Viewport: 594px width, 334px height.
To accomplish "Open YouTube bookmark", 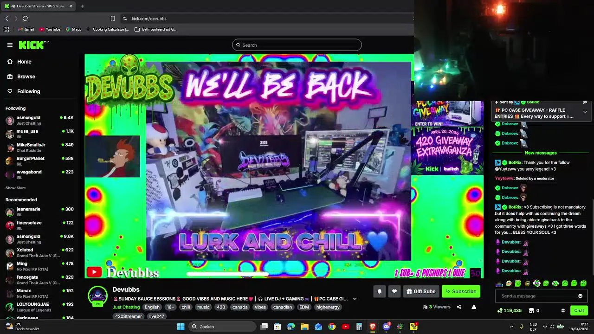I will [x=50, y=29].
